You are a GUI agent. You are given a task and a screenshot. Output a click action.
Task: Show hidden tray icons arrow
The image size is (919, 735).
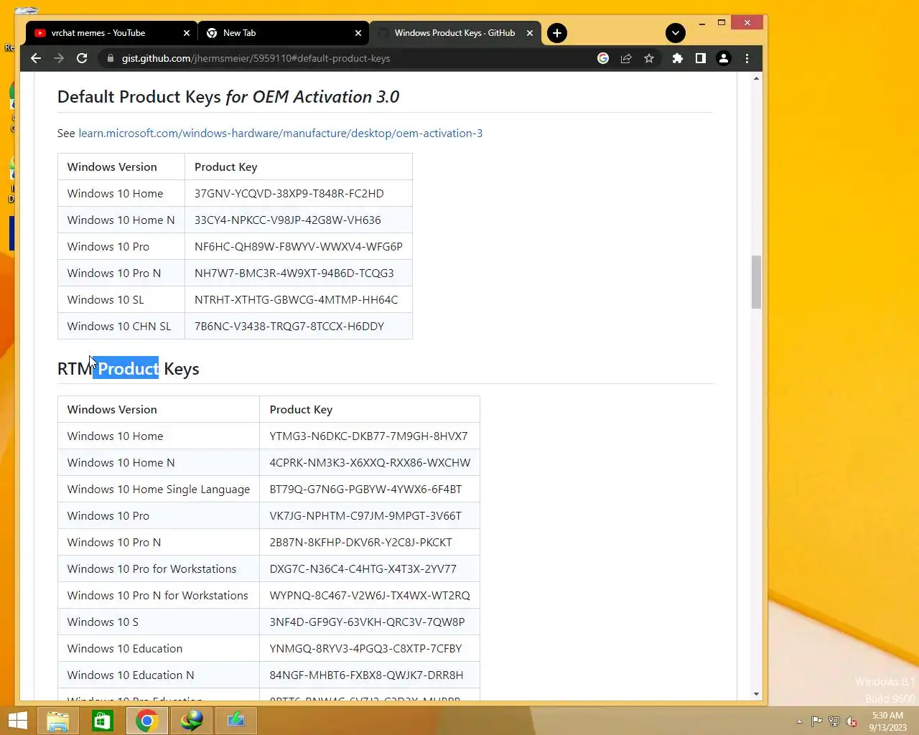point(799,721)
